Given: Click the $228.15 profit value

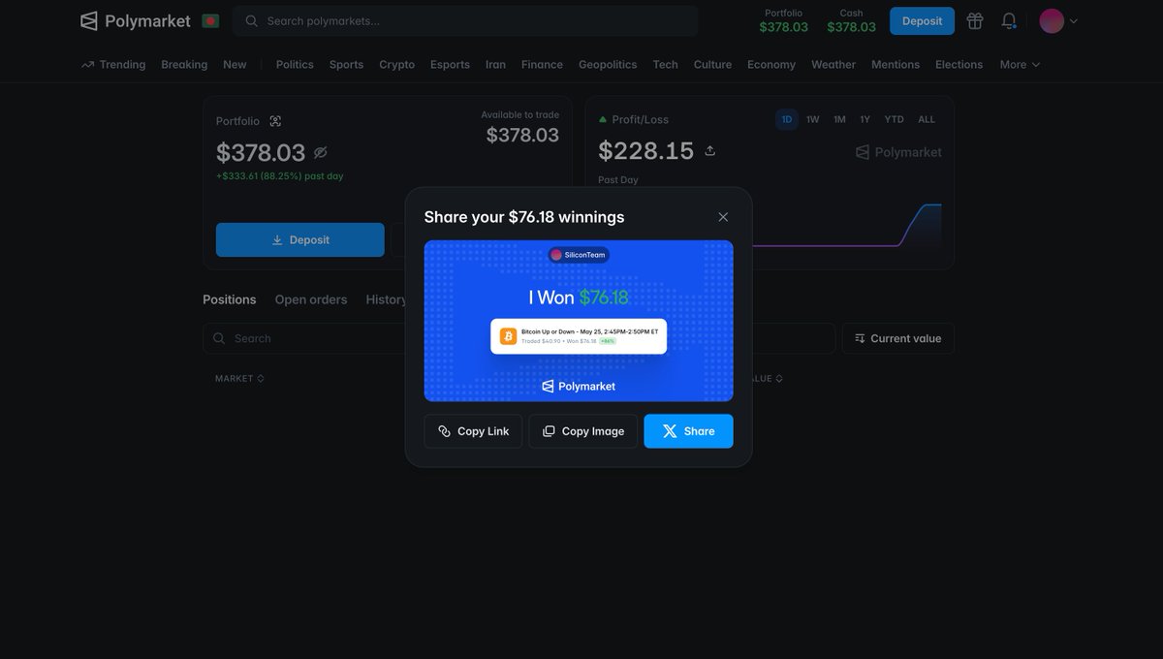Looking at the screenshot, I should (646, 151).
